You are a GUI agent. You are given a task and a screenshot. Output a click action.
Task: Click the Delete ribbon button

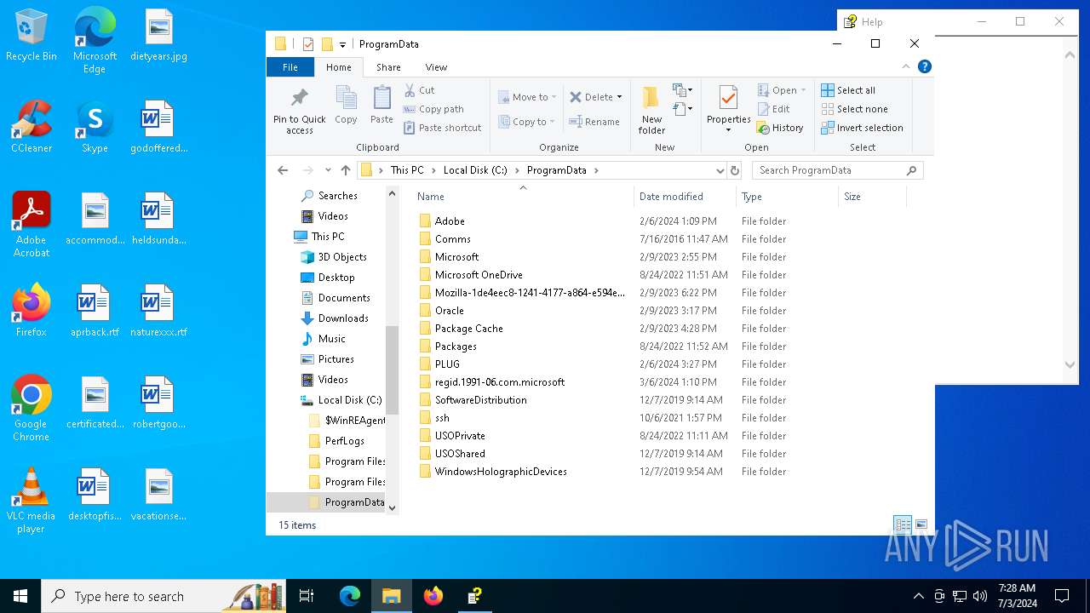point(595,97)
